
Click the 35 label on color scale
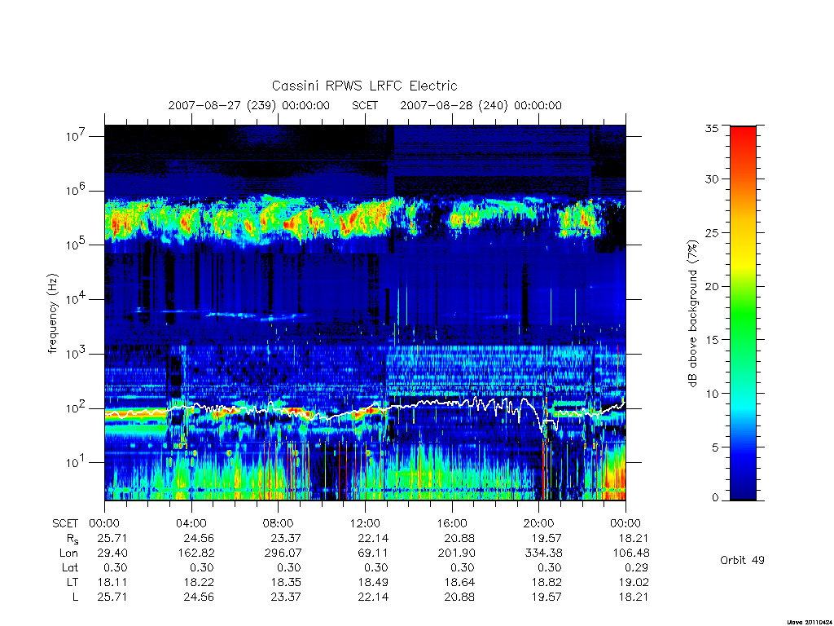[712, 128]
